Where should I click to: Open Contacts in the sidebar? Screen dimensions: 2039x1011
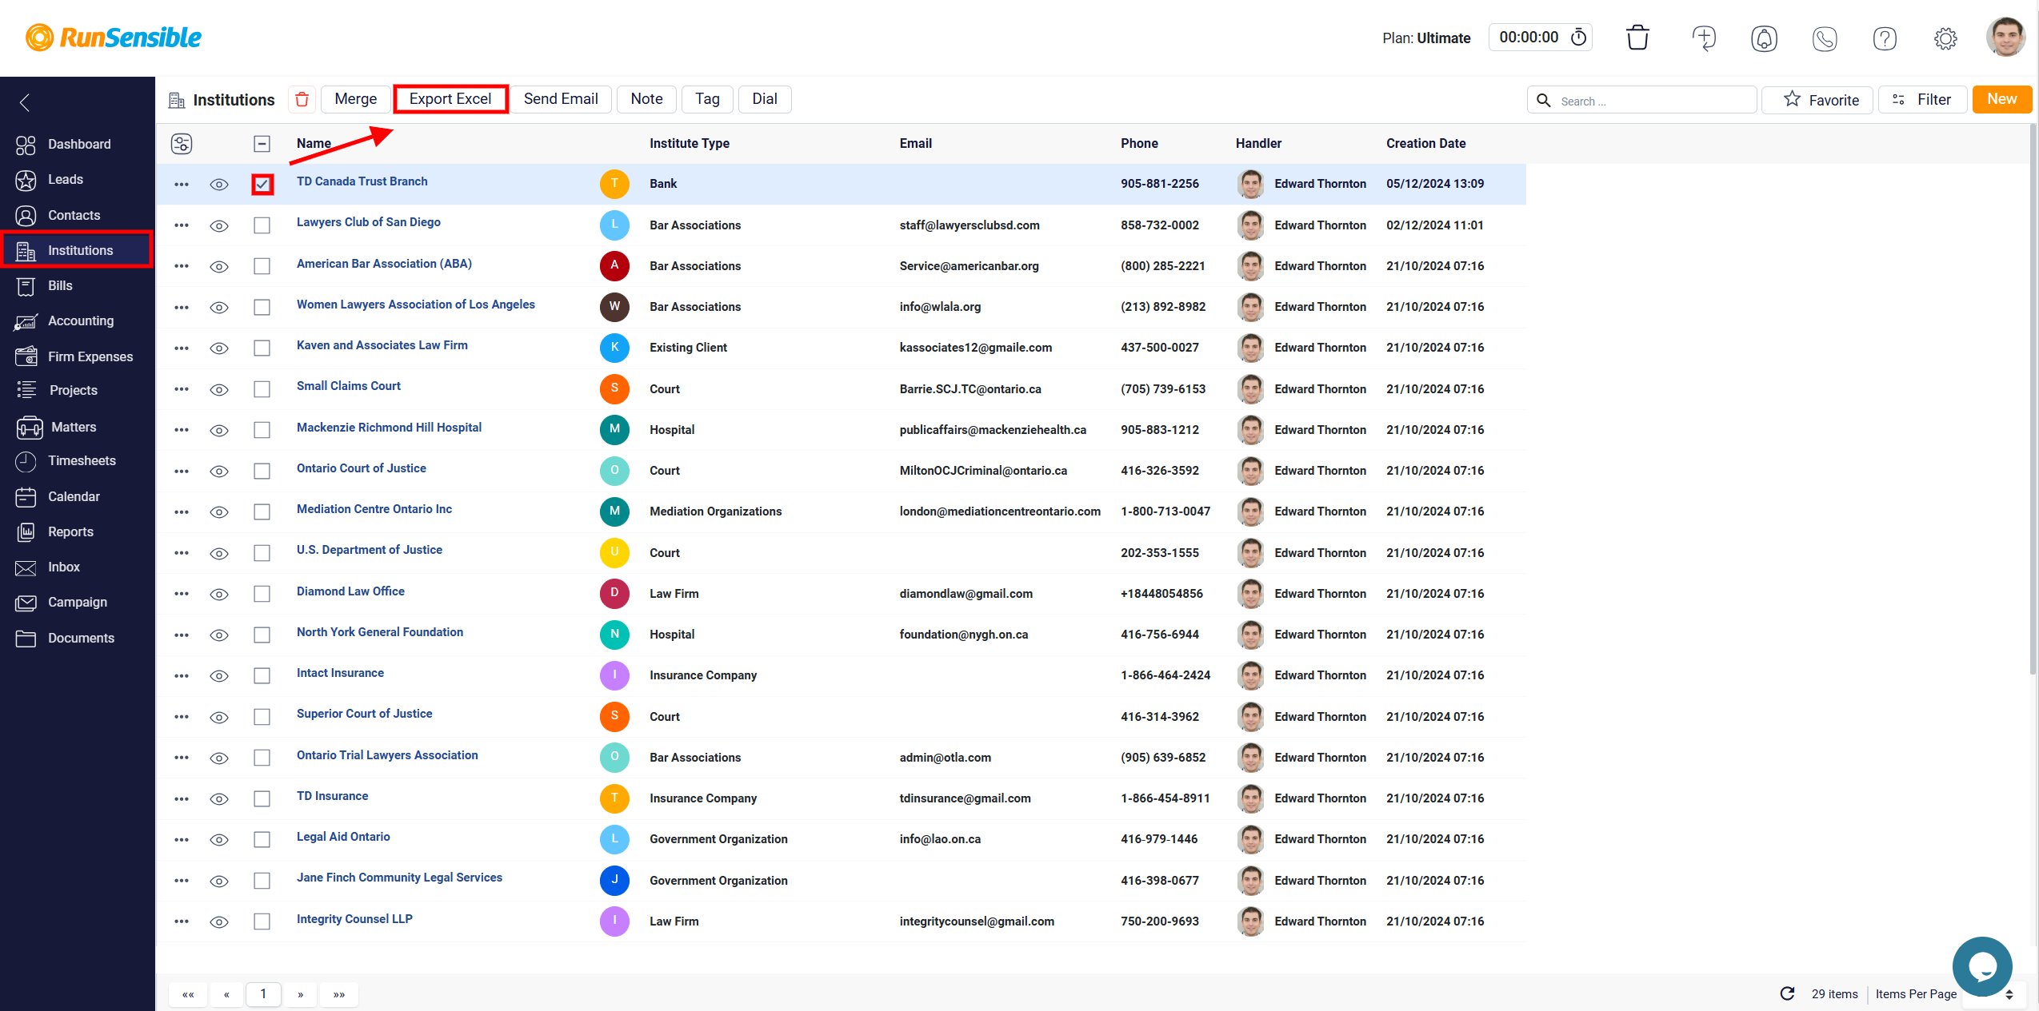(78, 215)
